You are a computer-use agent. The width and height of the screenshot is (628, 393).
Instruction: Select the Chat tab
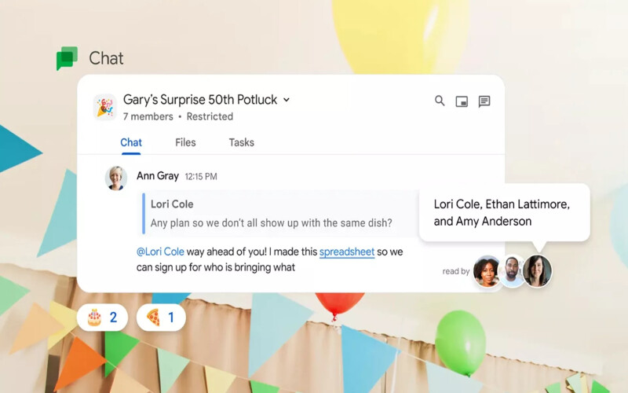pos(131,142)
